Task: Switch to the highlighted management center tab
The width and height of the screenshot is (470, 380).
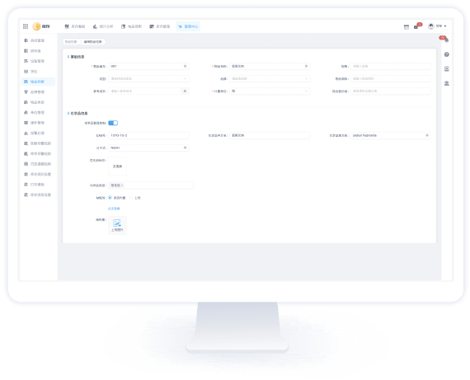Action: pyautogui.click(x=188, y=26)
